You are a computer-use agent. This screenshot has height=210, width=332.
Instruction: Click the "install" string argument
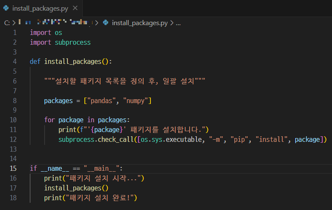point(271,140)
